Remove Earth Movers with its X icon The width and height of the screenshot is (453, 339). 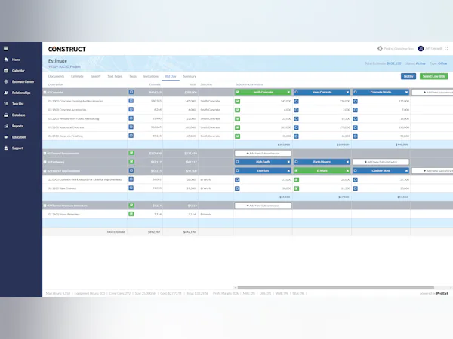[x=347, y=162]
